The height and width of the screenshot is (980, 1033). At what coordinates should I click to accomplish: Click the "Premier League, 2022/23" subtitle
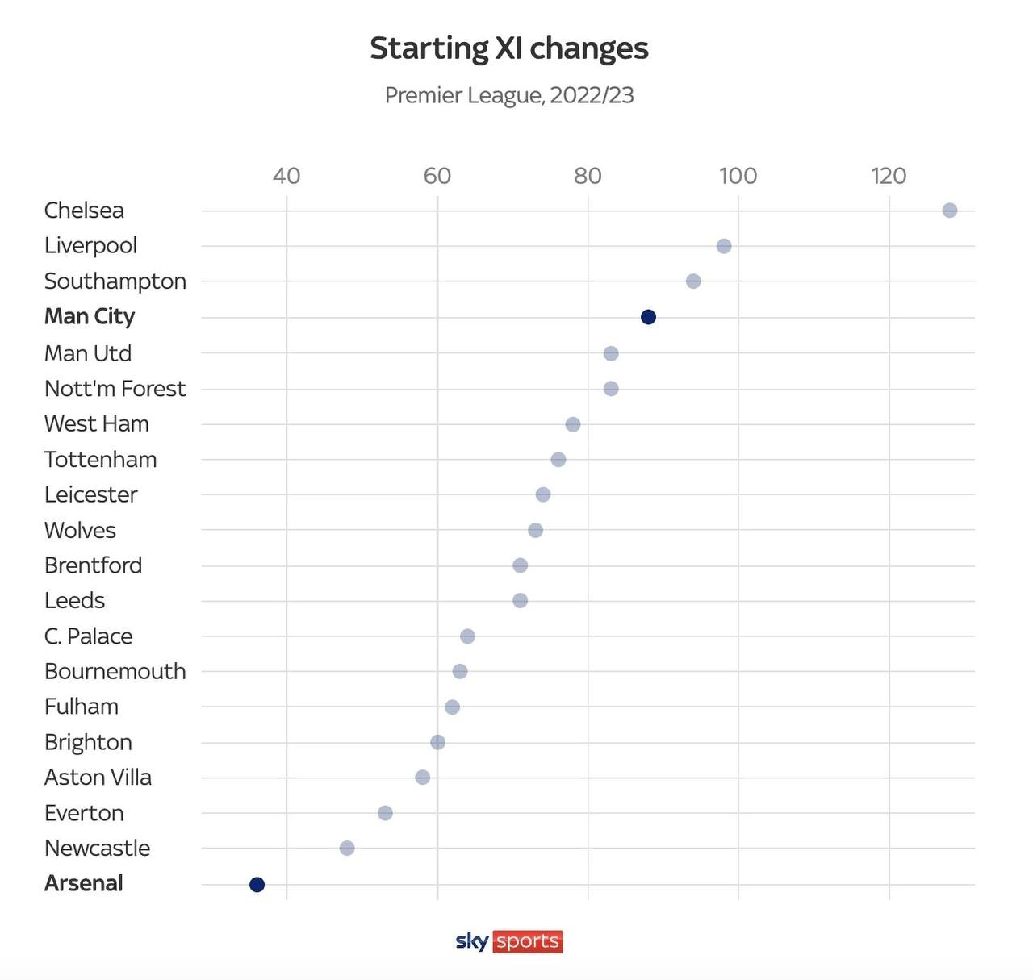(509, 95)
